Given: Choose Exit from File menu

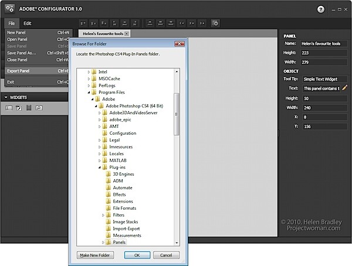Looking at the screenshot, I should [37, 82].
